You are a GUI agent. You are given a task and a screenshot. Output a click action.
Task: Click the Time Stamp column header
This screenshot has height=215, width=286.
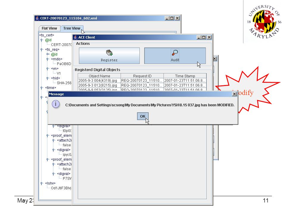[185, 76]
